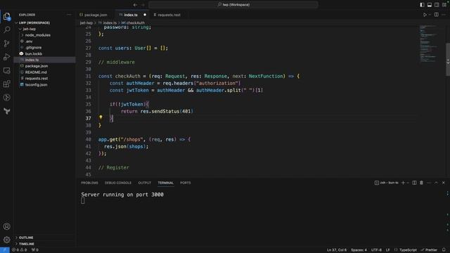Open the PROBLEMS panel tab
Image resolution: width=450 pixels, height=253 pixels.
[89, 183]
